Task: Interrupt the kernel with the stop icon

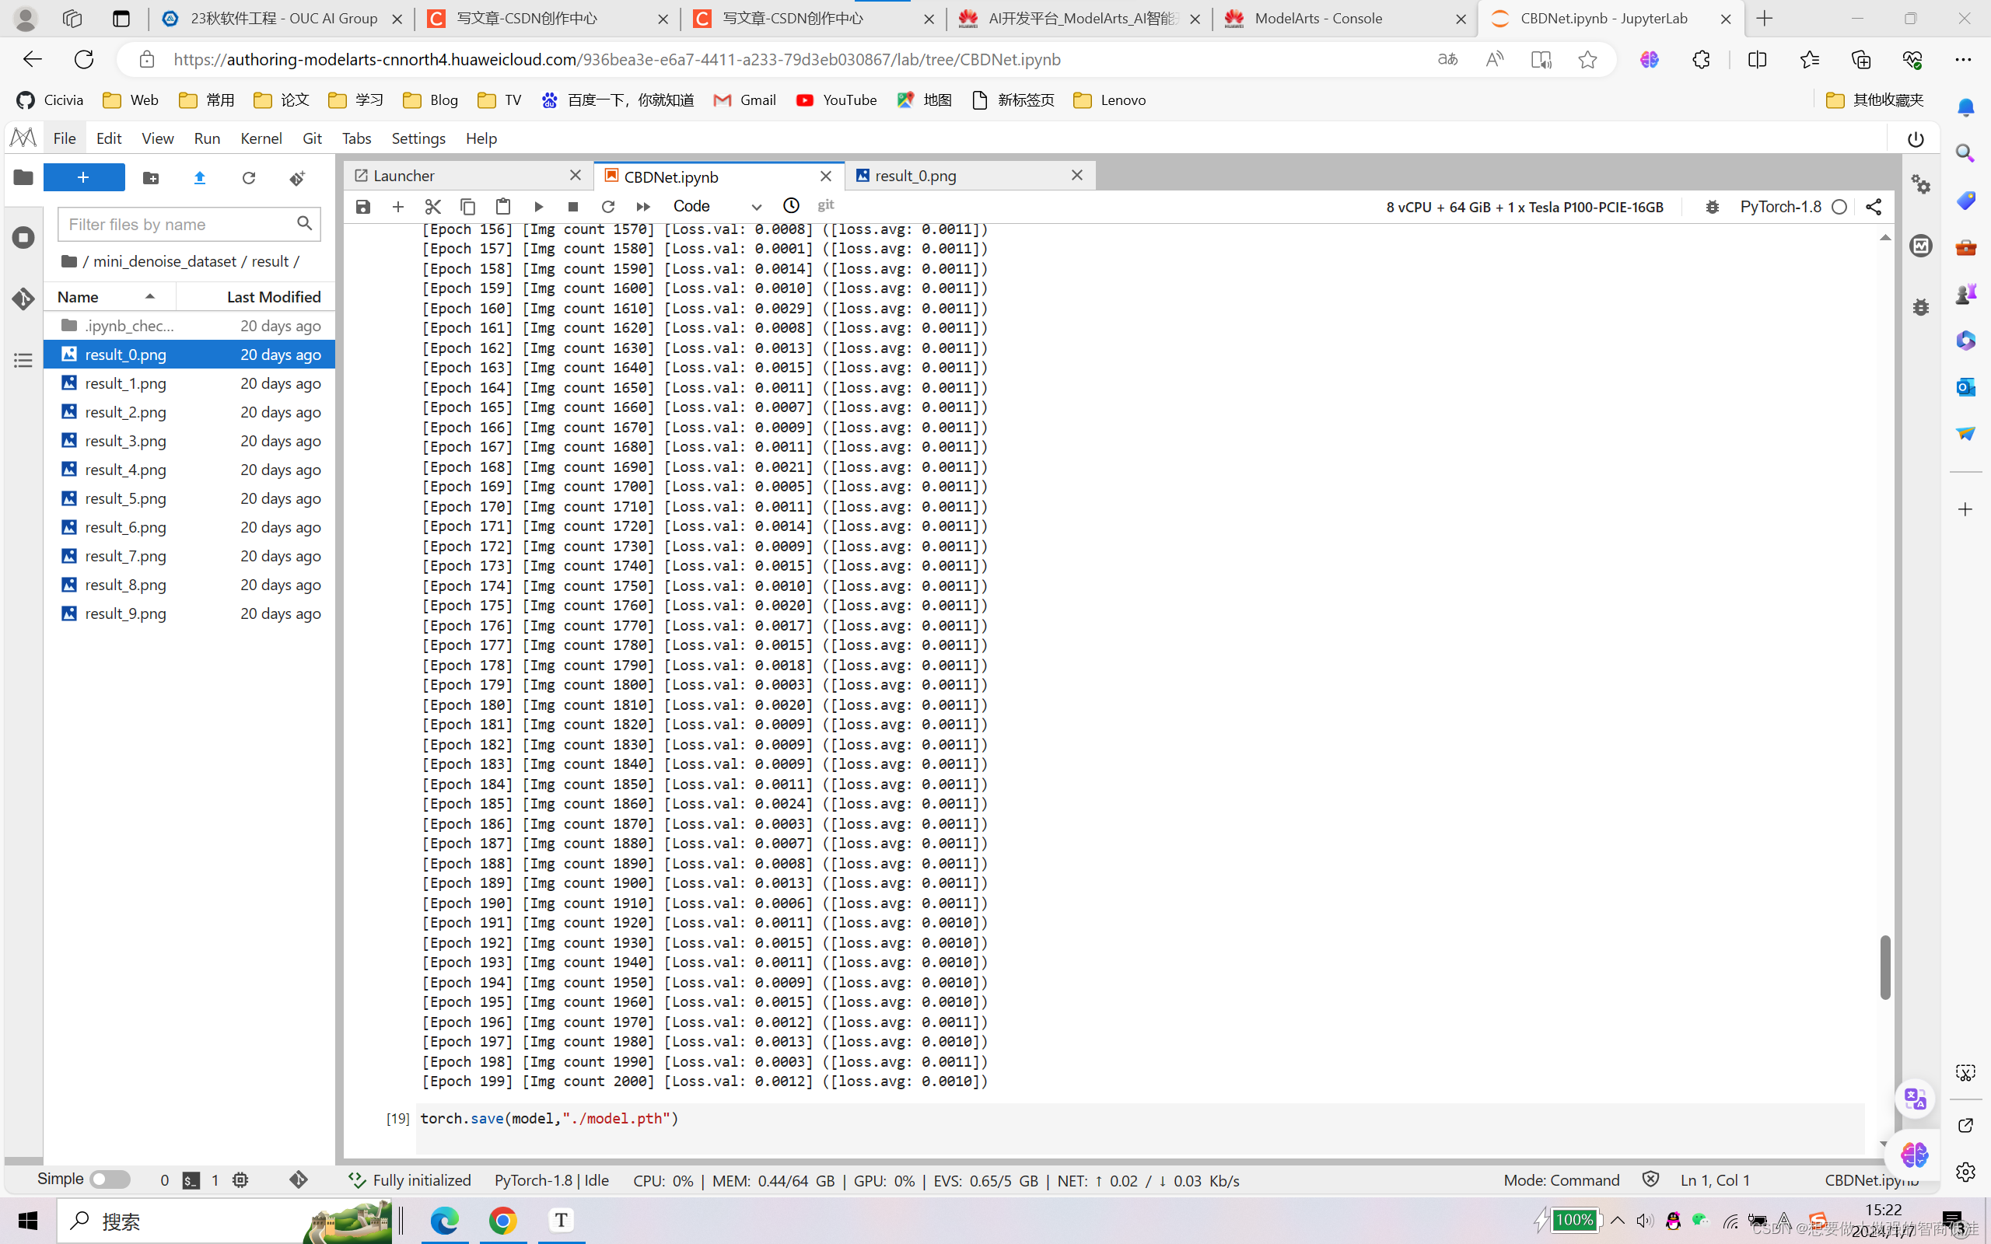Action: [x=573, y=207]
